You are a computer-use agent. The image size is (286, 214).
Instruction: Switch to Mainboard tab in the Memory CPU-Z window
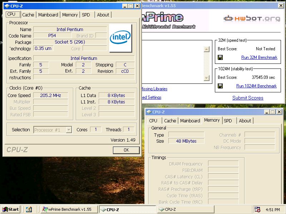coord(190,121)
